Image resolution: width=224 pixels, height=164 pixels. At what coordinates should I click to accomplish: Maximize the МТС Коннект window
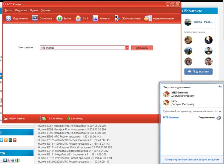pos(173,5)
